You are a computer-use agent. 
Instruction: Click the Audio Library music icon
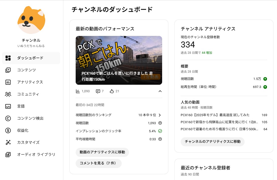pos(8,155)
